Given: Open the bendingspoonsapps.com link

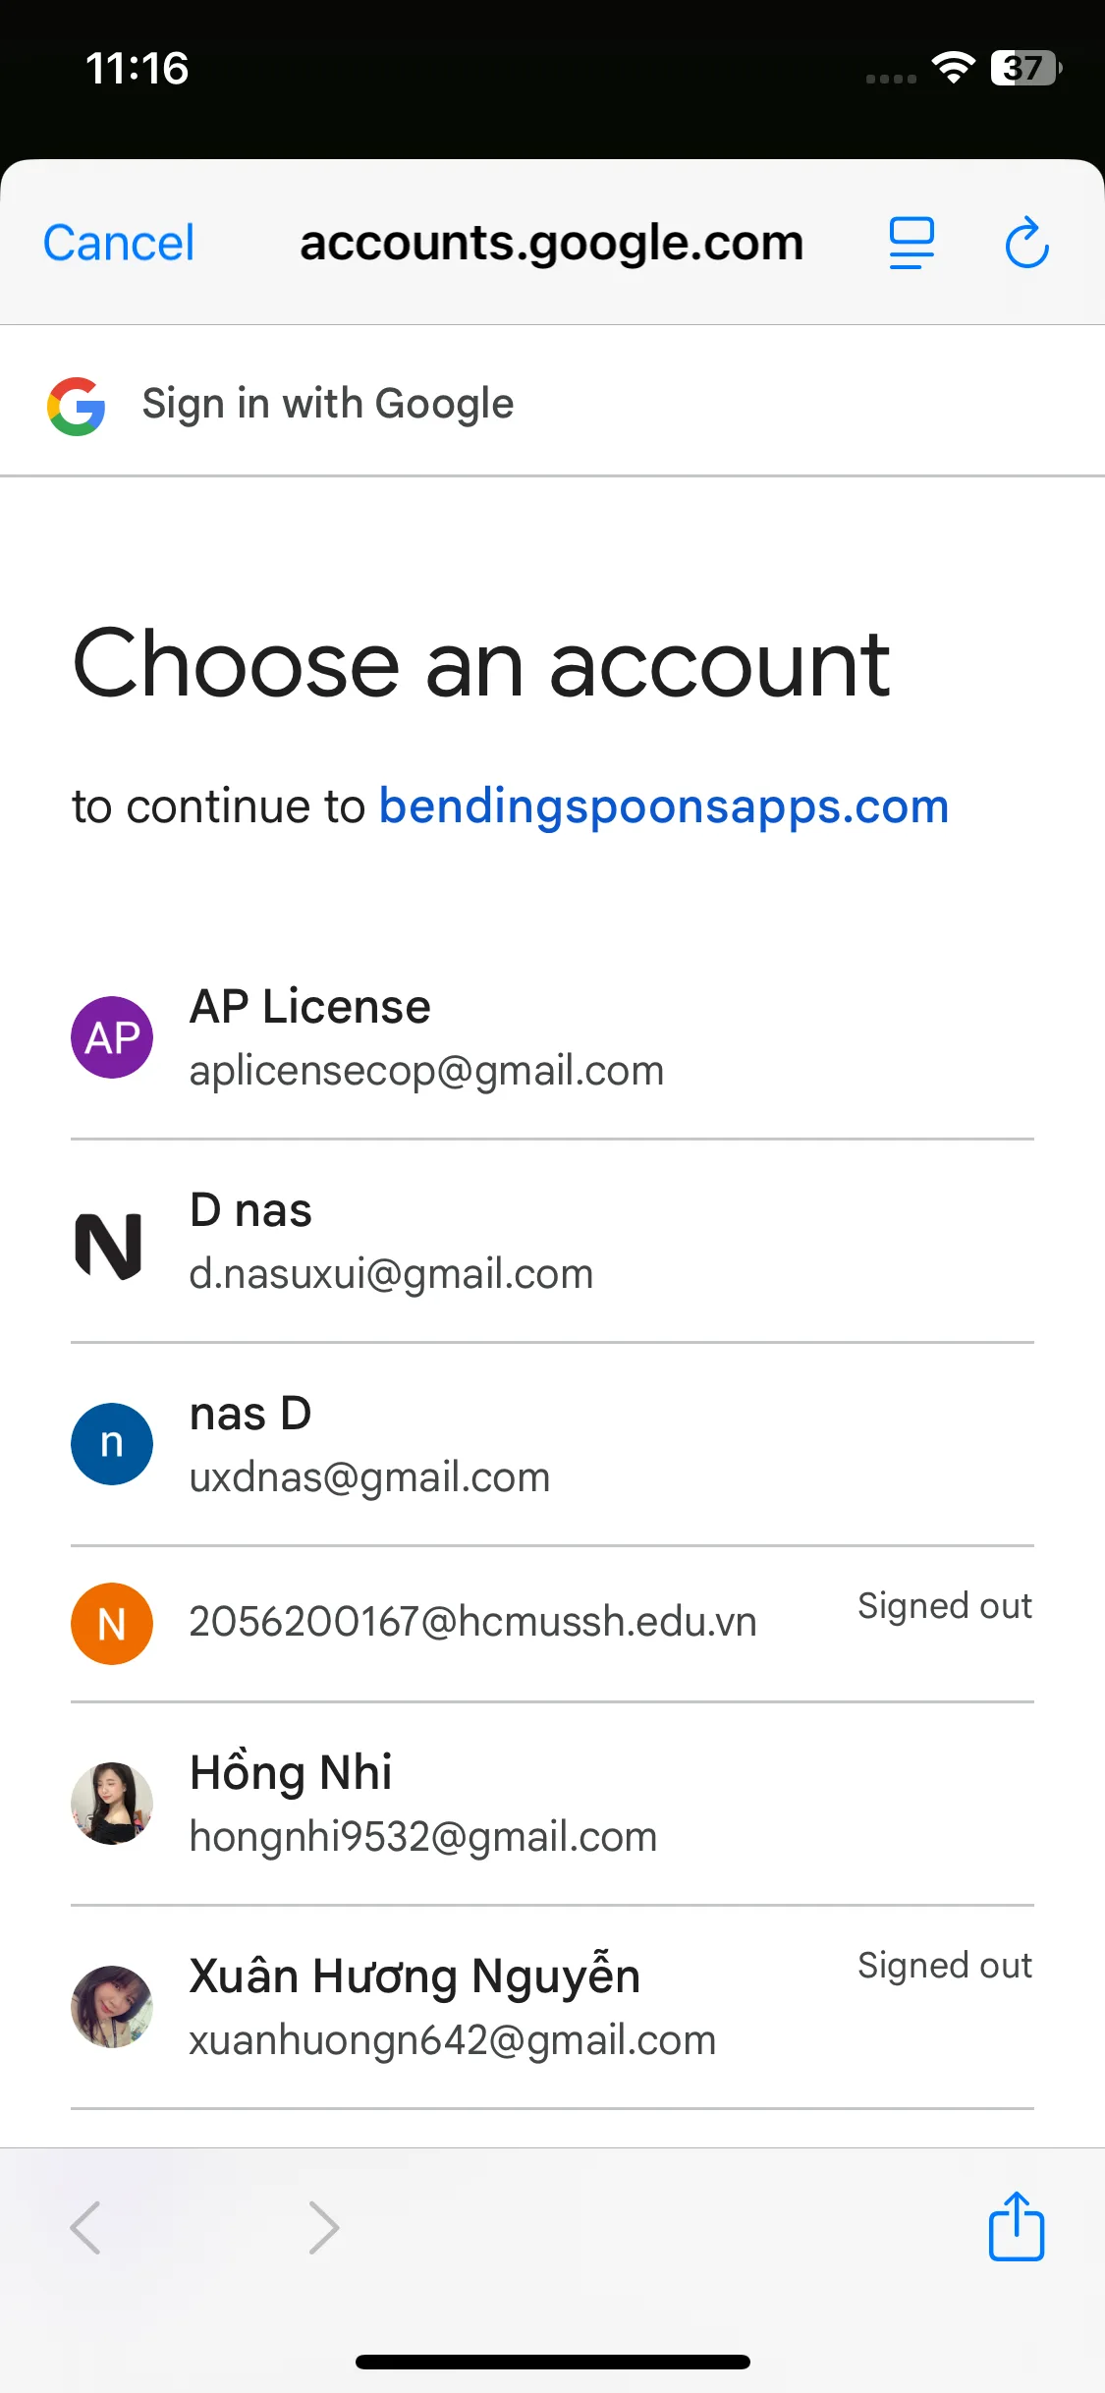Looking at the screenshot, I should pyautogui.click(x=664, y=807).
